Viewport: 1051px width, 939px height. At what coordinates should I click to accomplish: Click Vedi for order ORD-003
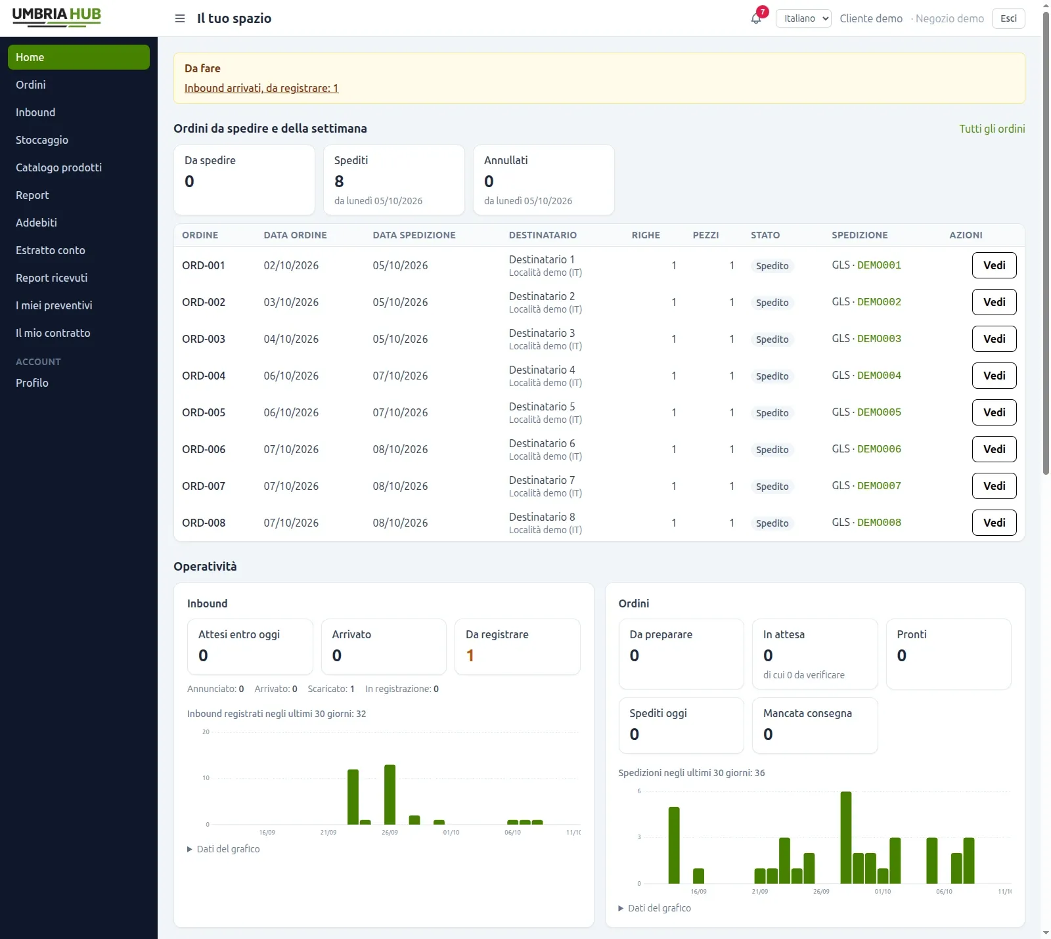pyautogui.click(x=995, y=339)
